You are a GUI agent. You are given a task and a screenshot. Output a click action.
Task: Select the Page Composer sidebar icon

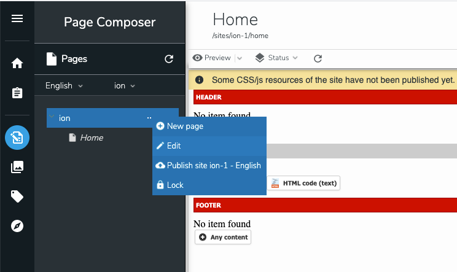click(17, 138)
